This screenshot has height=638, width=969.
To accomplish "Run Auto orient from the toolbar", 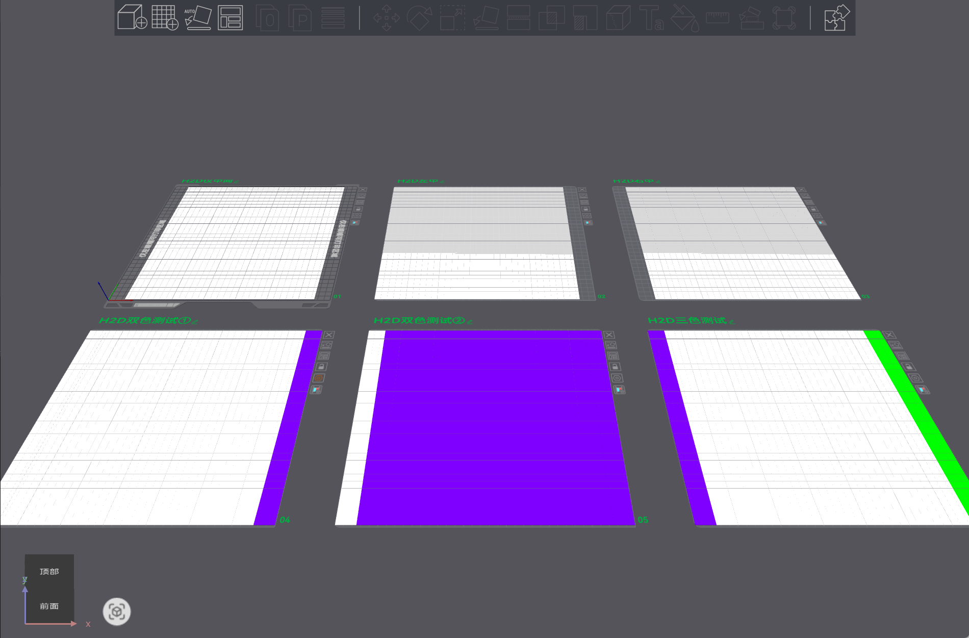I will click(x=198, y=17).
